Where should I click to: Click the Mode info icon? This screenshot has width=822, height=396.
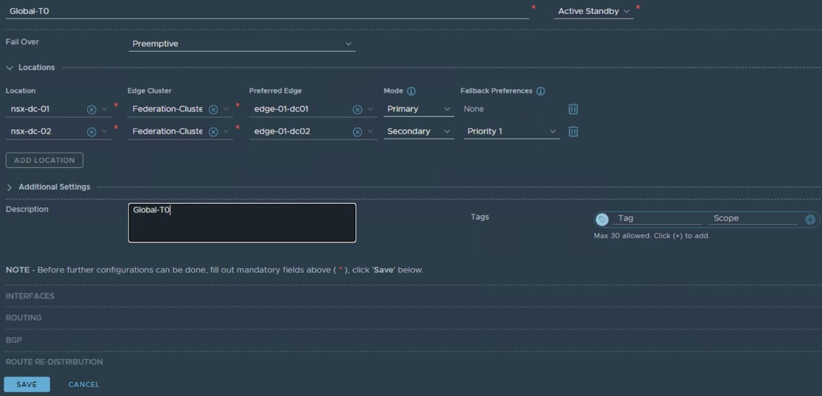[x=411, y=91]
